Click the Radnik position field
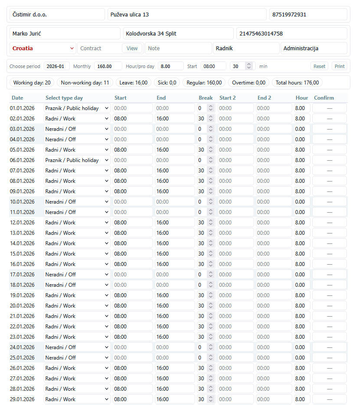Viewport: 356px width, 405px height. click(246, 49)
